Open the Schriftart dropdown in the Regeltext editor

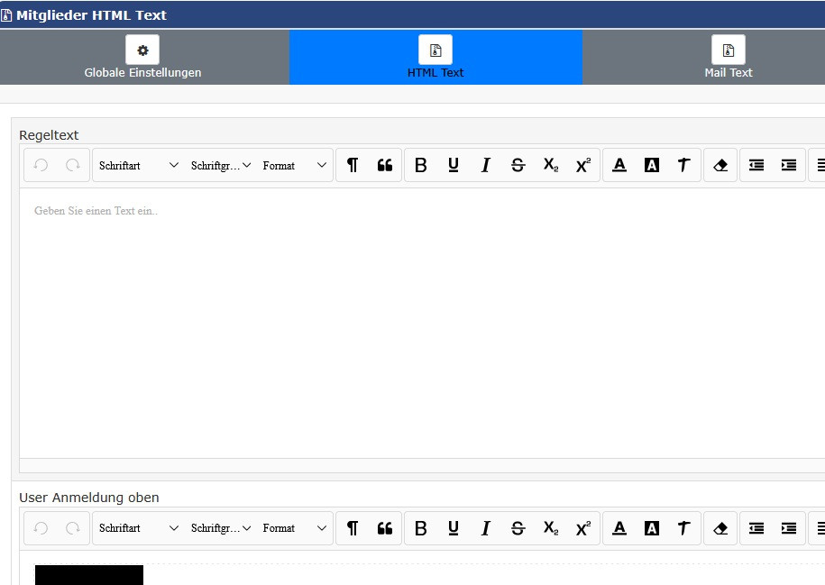click(x=138, y=165)
